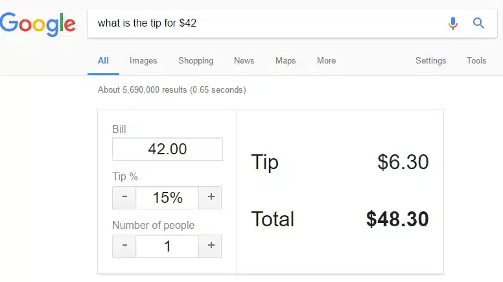The image size is (503, 282).
Task: Click the blue search magnifier icon
Action: (479, 23)
